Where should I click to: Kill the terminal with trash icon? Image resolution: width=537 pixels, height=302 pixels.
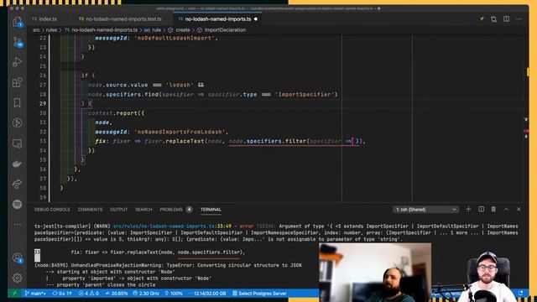[x=493, y=209]
